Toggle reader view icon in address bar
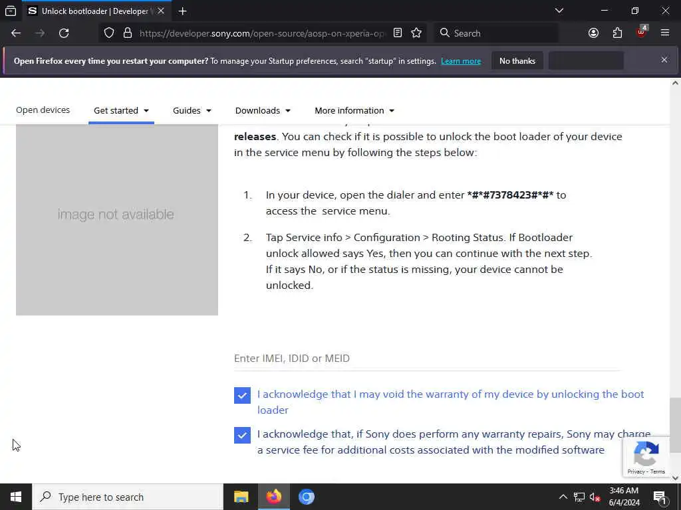 coord(398,33)
